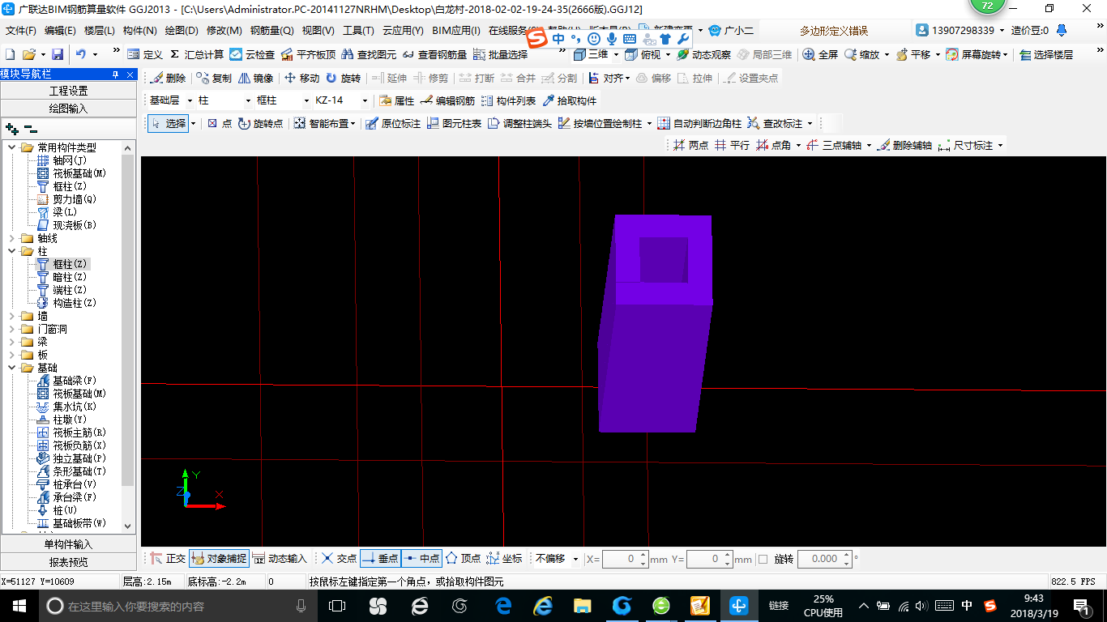The image size is (1107, 622).
Task: Expand the 轴线 tree node
Action: (12, 238)
